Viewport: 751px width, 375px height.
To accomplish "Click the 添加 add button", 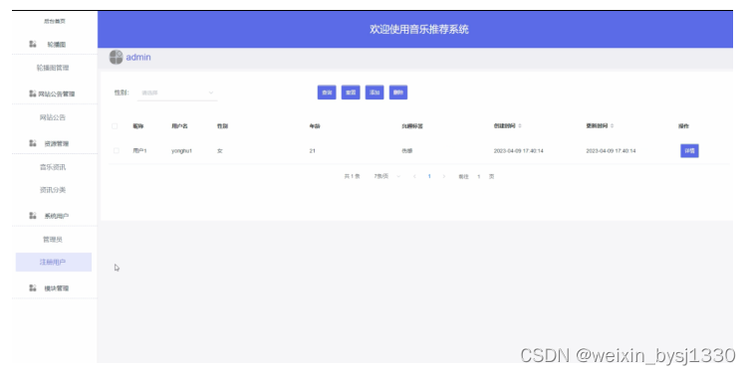I will click(375, 93).
